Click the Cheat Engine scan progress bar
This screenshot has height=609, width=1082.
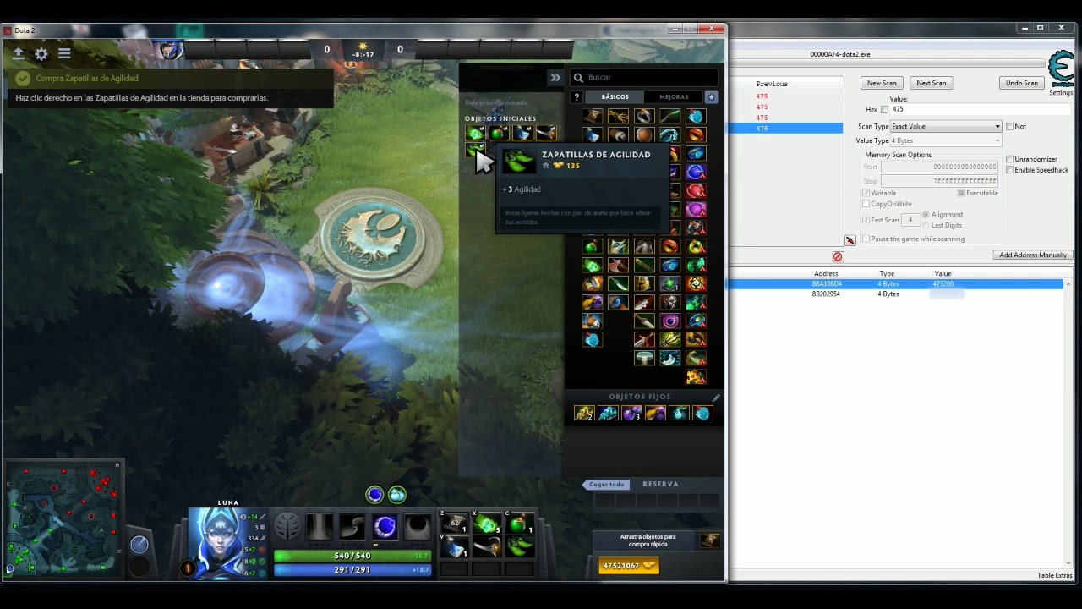888,63
